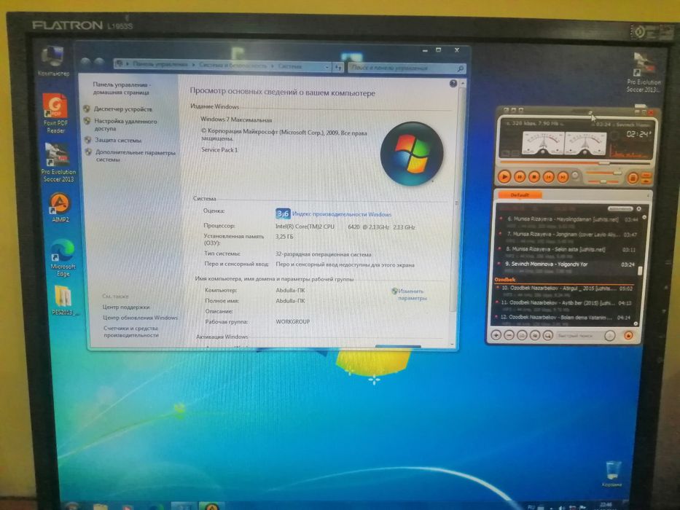Open Диспетчер устройств link

[x=123, y=109]
